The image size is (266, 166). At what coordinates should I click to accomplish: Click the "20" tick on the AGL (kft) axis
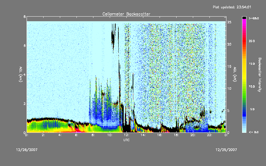229,44
